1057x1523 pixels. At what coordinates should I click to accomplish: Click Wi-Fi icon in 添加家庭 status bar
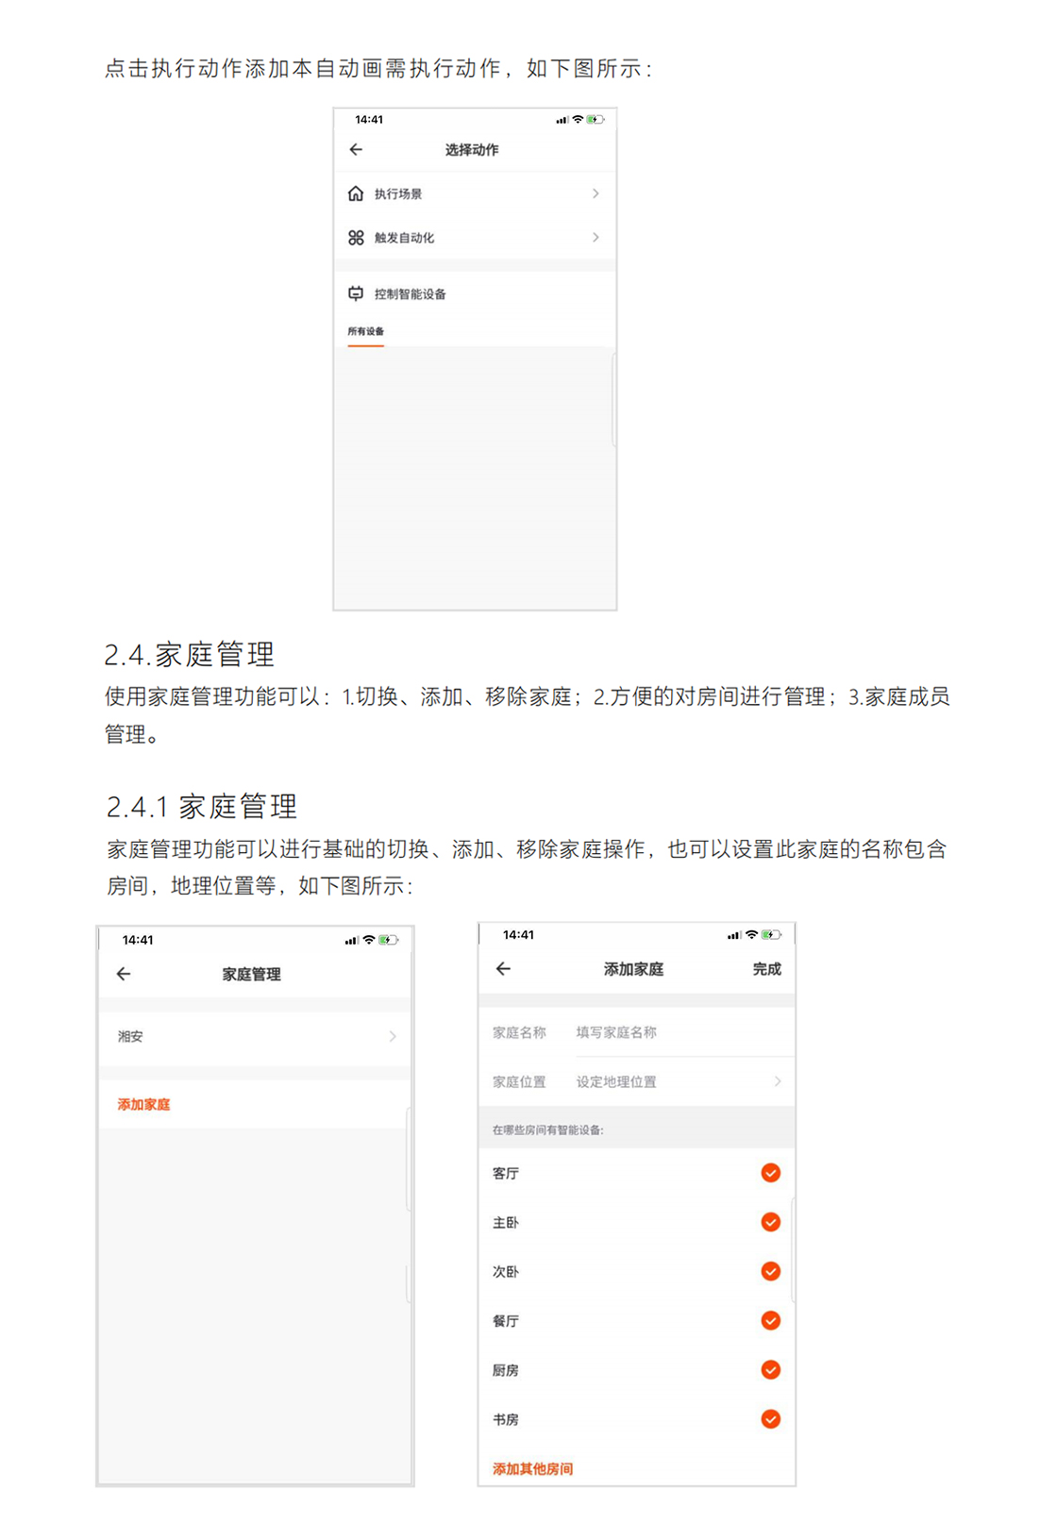tap(751, 935)
